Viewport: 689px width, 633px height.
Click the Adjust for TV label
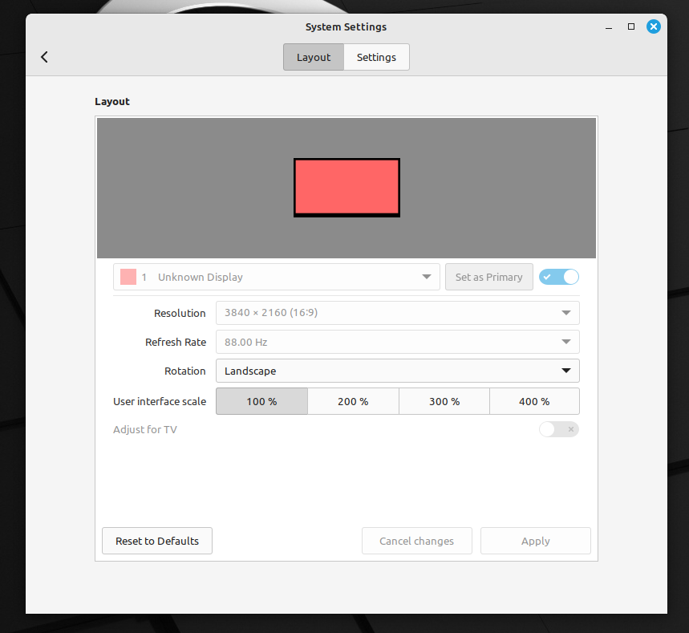click(145, 429)
